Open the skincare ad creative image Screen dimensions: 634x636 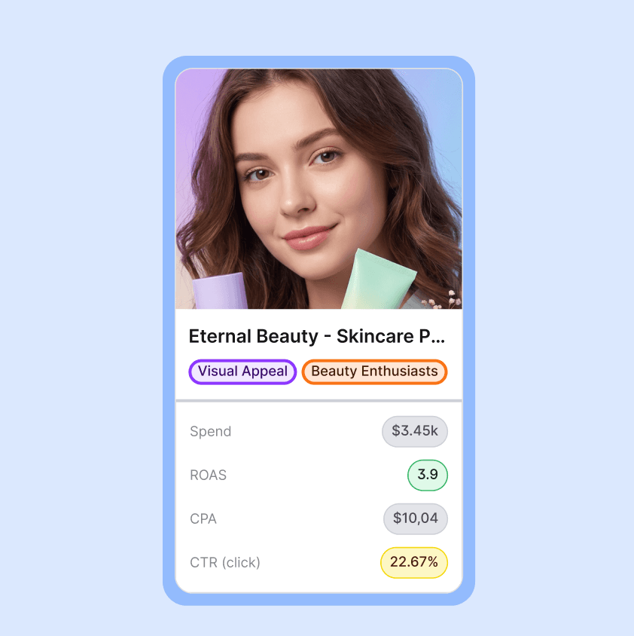pos(319,189)
